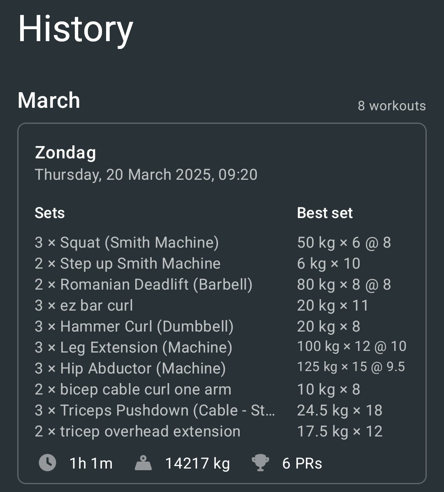Select the Squat (Smith Machine) row

point(127,243)
